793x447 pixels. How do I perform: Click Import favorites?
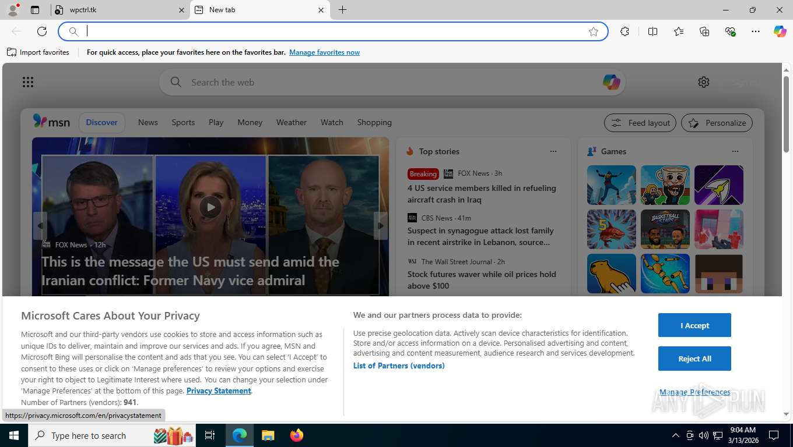pyautogui.click(x=38, y=52)
